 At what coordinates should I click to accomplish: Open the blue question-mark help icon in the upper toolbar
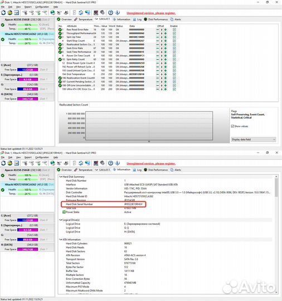click(x=110, y=13)
